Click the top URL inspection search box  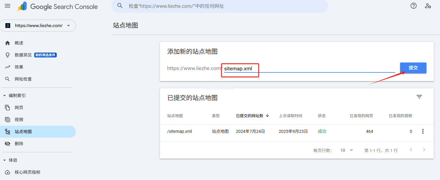(x=220, y=6)
